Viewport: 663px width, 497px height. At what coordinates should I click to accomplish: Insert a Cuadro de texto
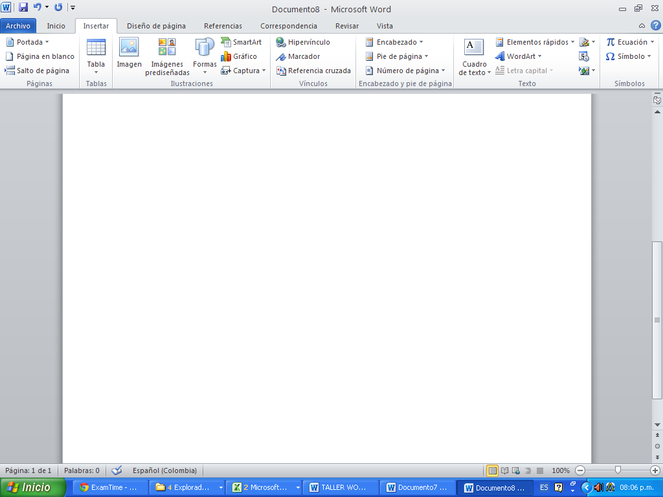coord(474,57)
